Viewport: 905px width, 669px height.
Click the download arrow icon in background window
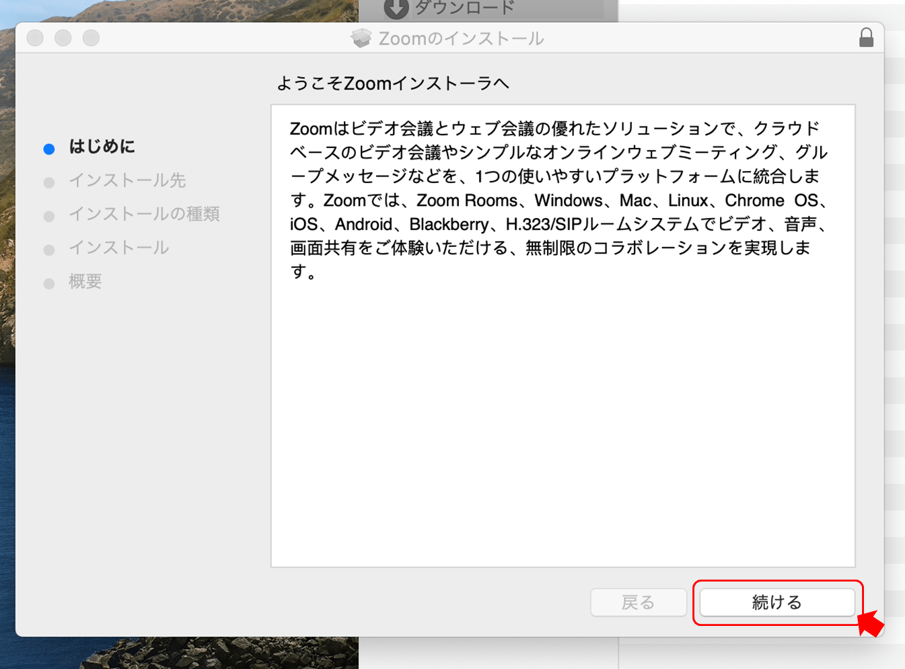[396, 8]
